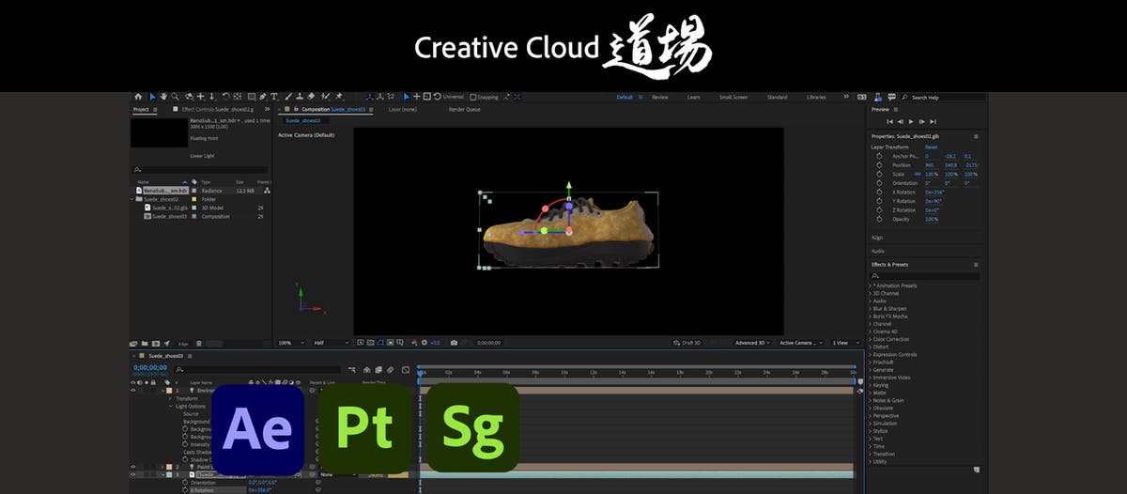The width and height of the screenshot is (1127, 494).
Task: Click the Effects & Presets search field
Action: (x=925, y=275)
